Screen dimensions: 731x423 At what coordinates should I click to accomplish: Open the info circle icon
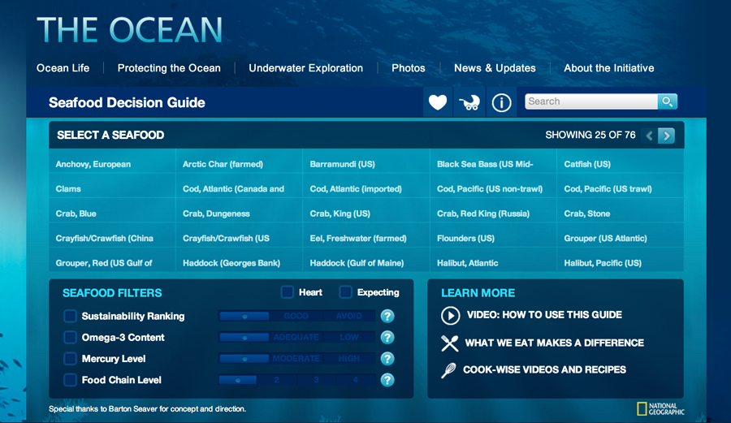501,103
